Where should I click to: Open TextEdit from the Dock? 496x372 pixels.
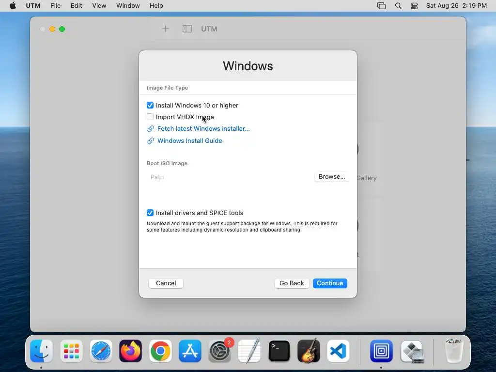249,351
